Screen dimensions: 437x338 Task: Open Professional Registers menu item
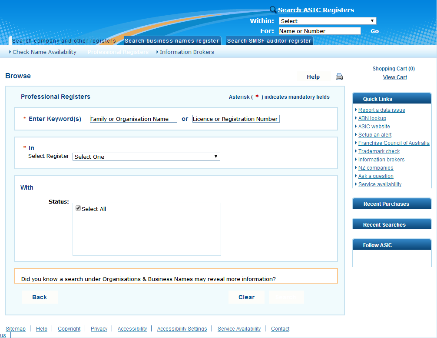118,52
